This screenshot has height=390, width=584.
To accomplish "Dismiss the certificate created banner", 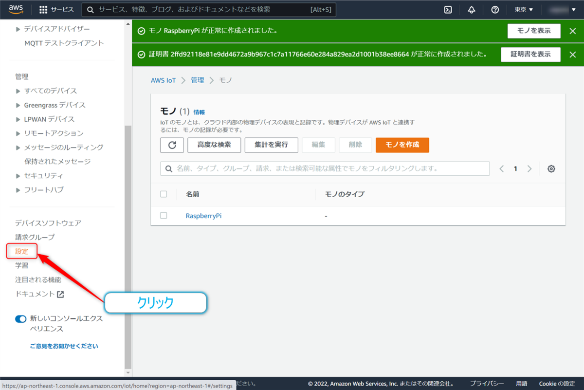I will 572,55.
